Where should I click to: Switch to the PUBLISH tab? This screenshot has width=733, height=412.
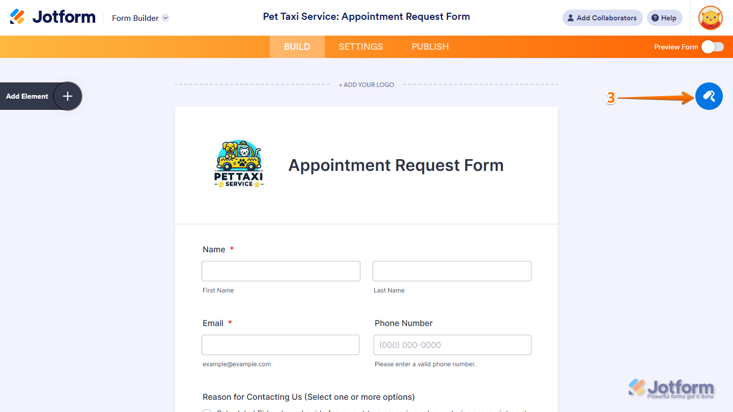(430, 47)
